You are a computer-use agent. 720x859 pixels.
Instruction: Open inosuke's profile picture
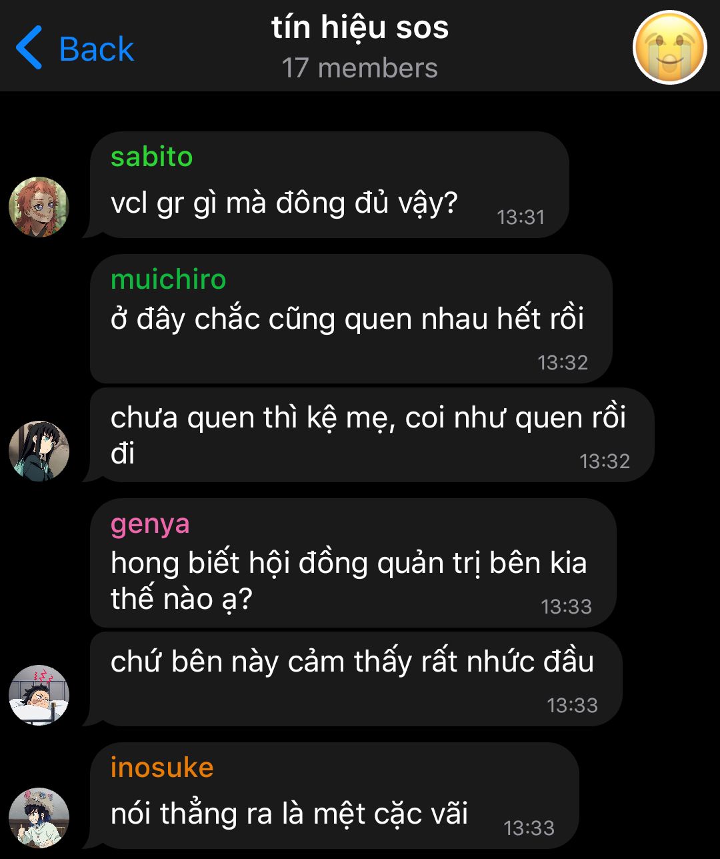pos(39,818)
